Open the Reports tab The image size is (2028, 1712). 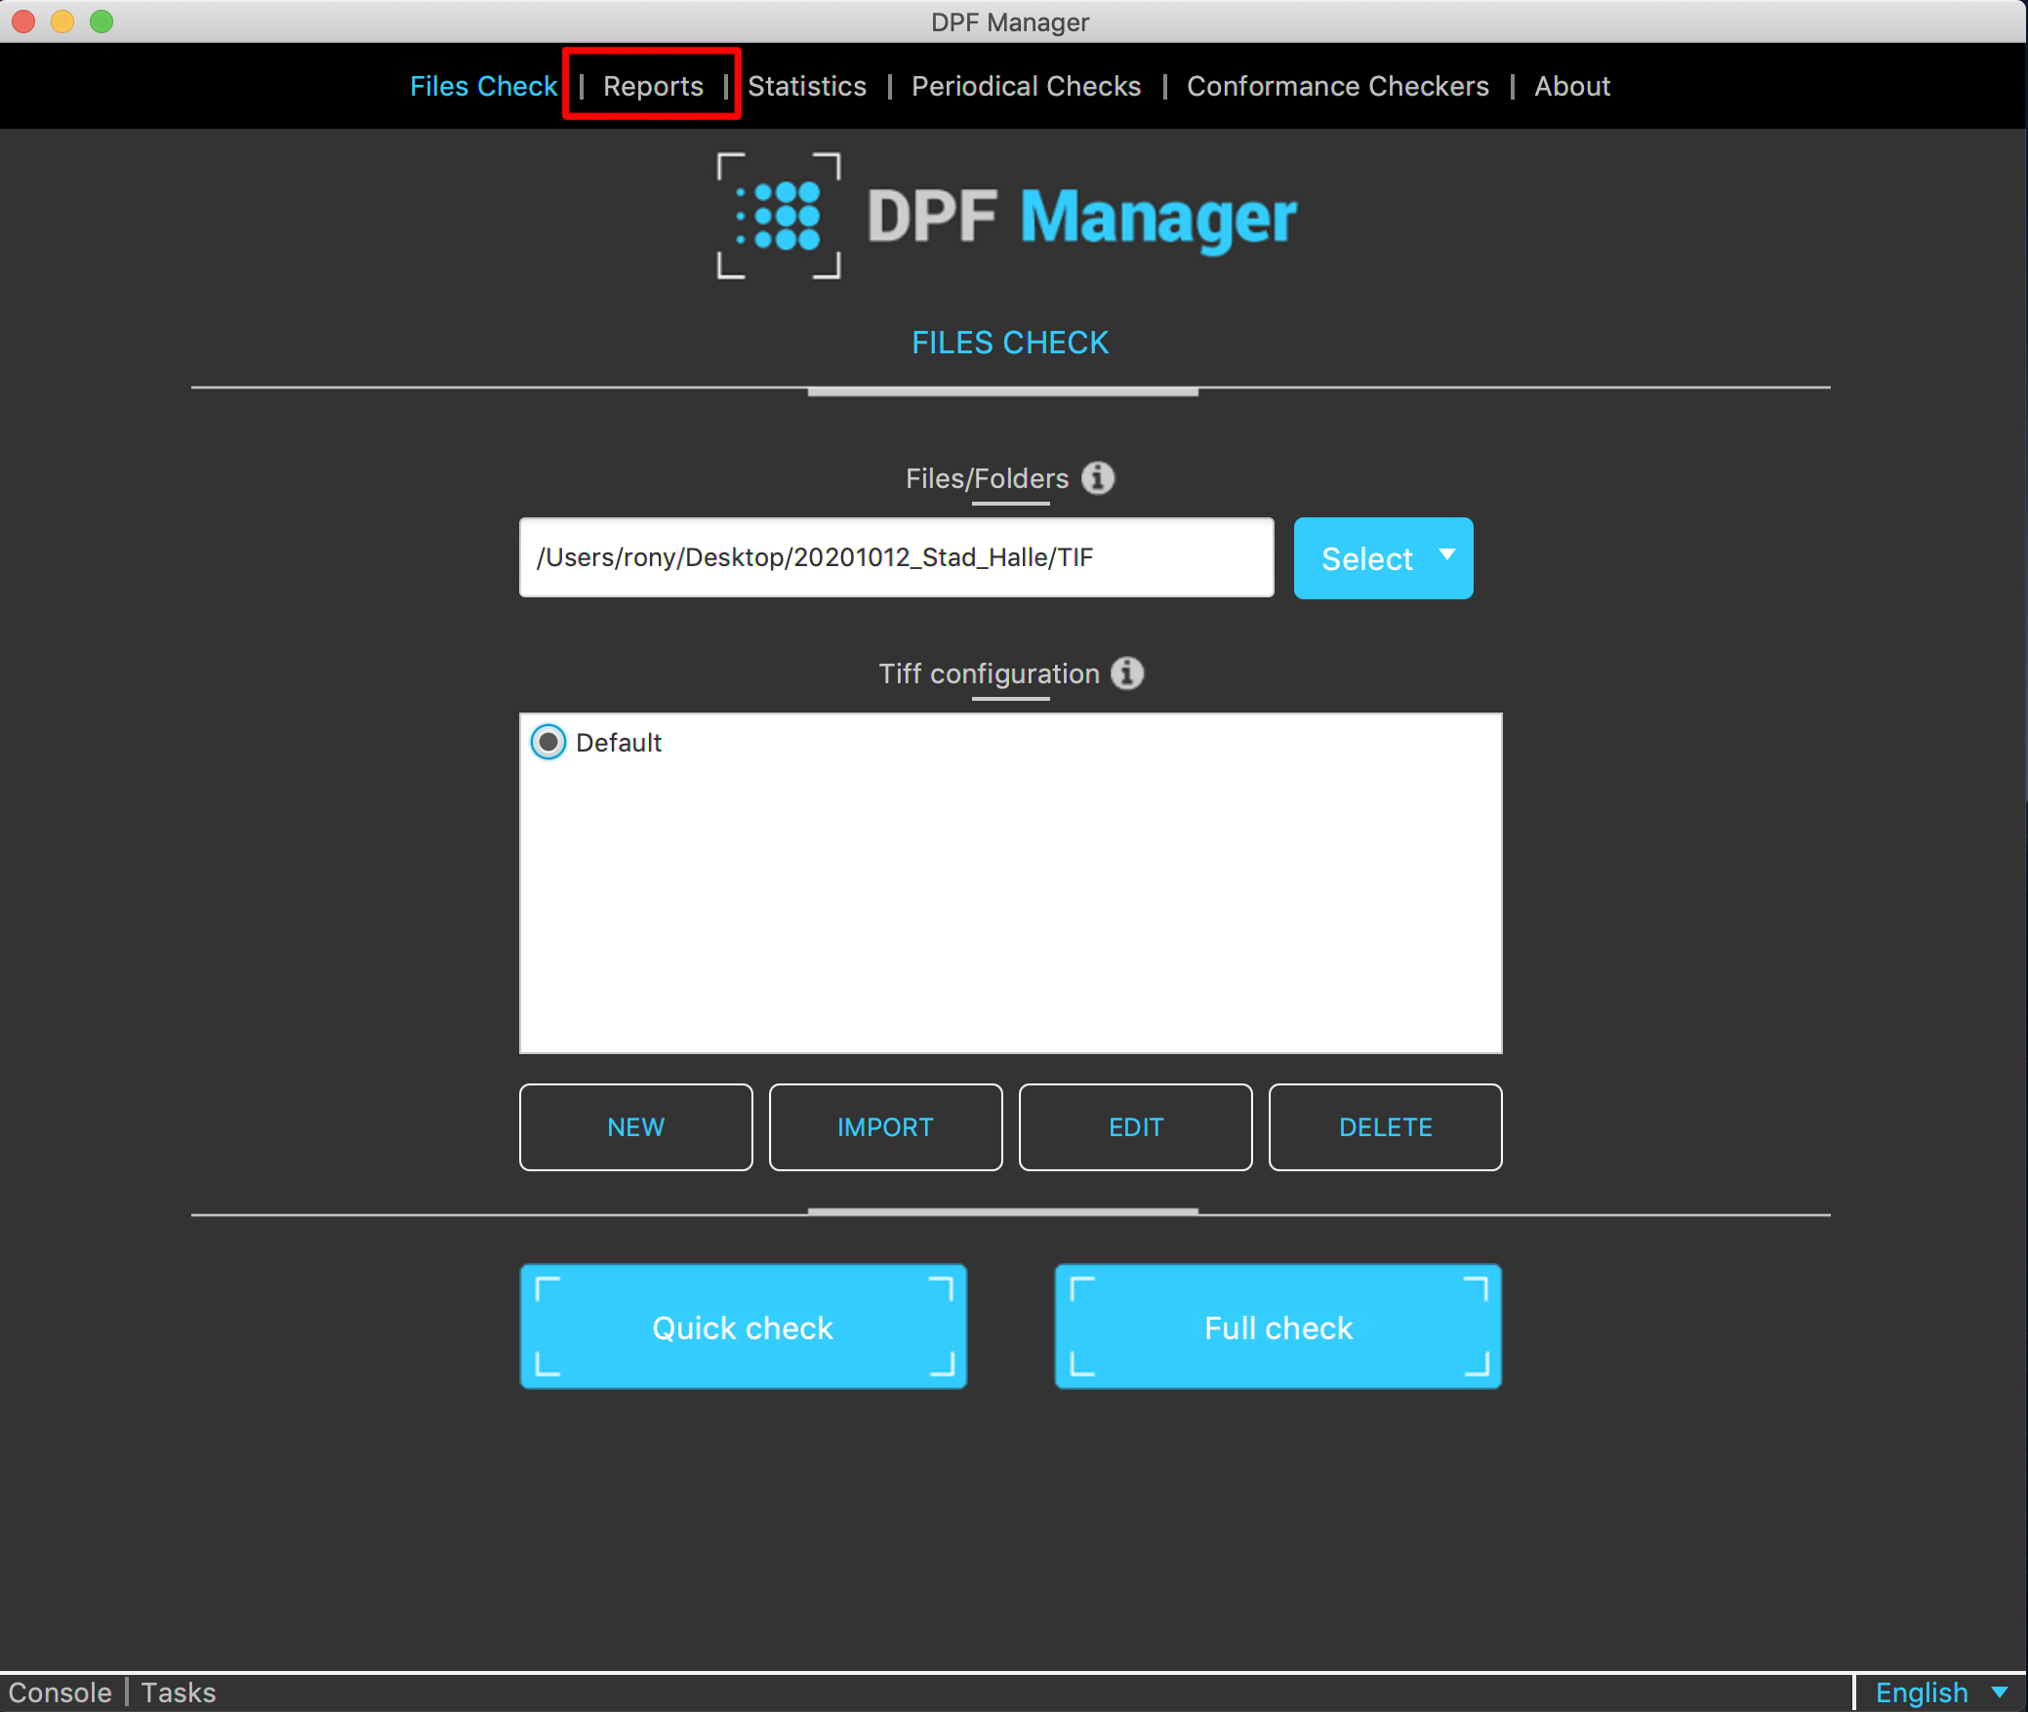(653, 86)
